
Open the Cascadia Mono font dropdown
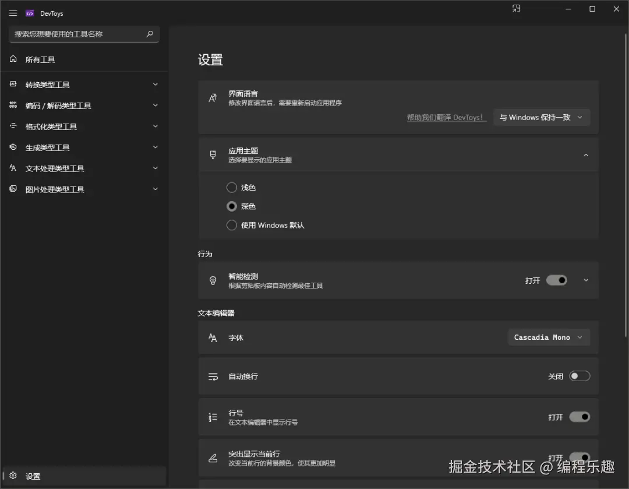548,337
